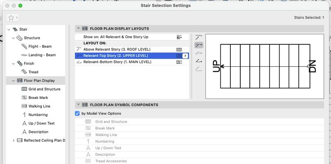Collapse Floor Plan Display Layouts panel
This screenshot has width=331, height=164.
point(78,29)
